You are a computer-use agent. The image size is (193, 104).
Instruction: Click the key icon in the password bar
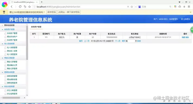click(x=4, y=12)
